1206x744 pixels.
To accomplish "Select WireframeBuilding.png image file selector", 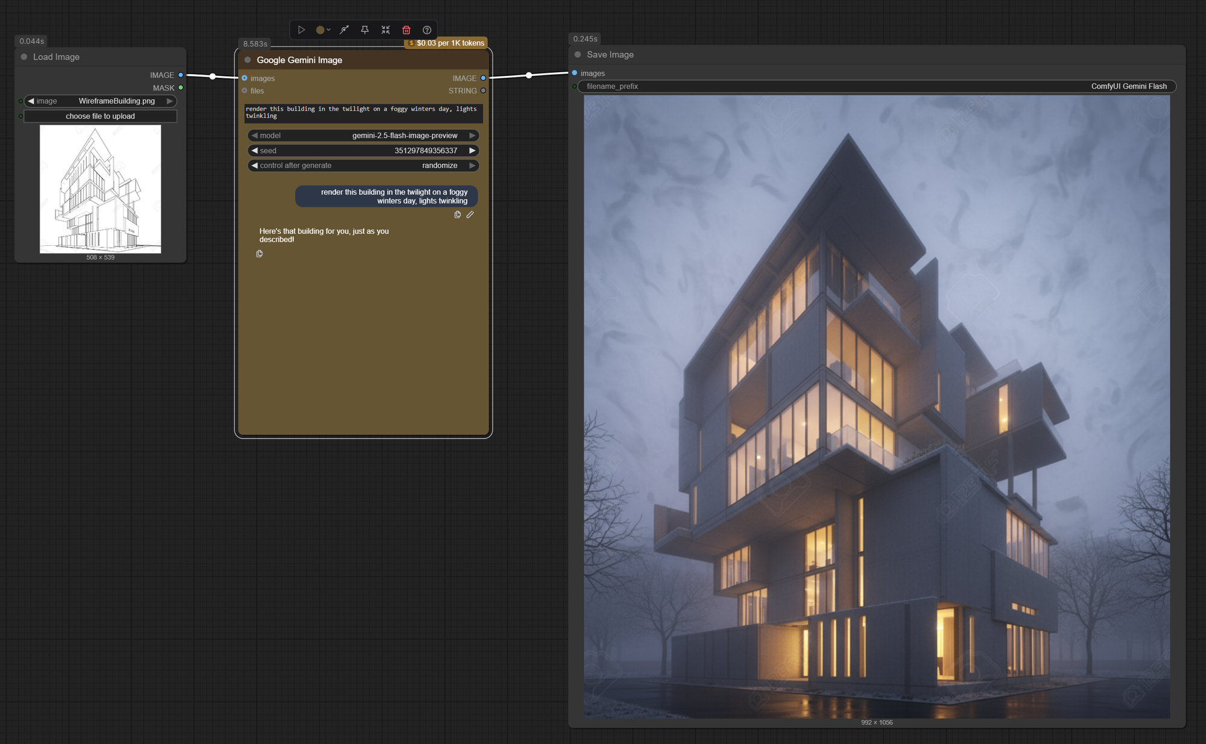I will [x=101, y=101].
